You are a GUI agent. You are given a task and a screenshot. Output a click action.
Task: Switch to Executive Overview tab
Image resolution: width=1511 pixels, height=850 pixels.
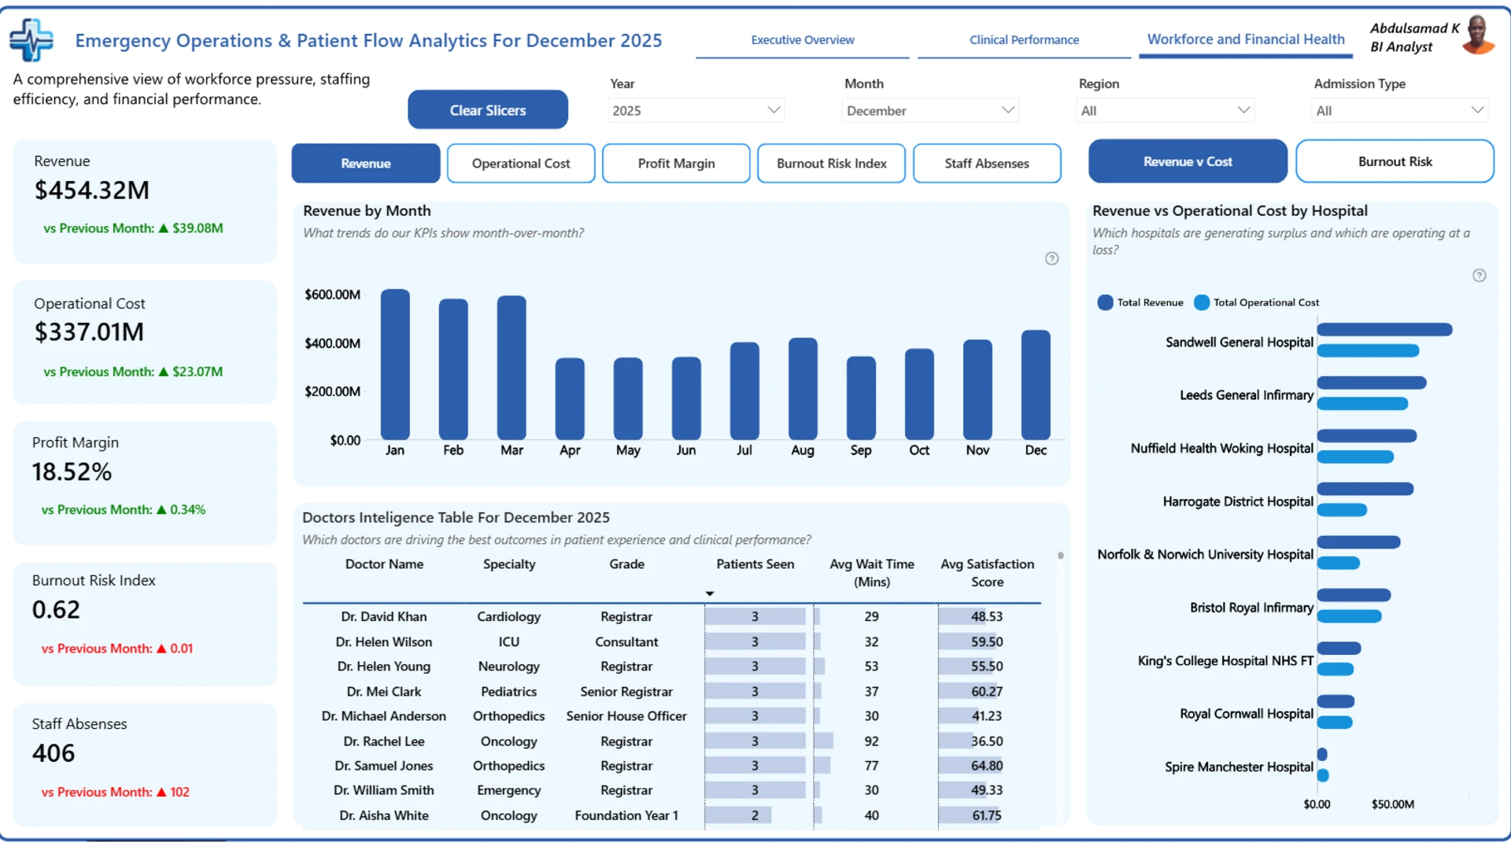(802, 39)
